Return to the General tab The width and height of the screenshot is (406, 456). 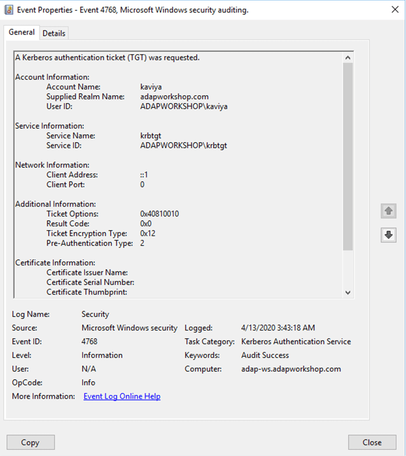pos(21,32)
